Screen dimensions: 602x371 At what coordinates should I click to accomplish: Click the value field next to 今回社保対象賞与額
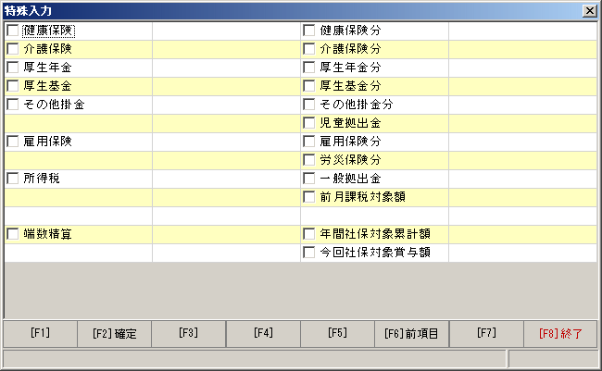tap(522, 253)
